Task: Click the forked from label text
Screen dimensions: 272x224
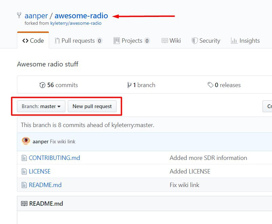Action: (x=37, y=23)
